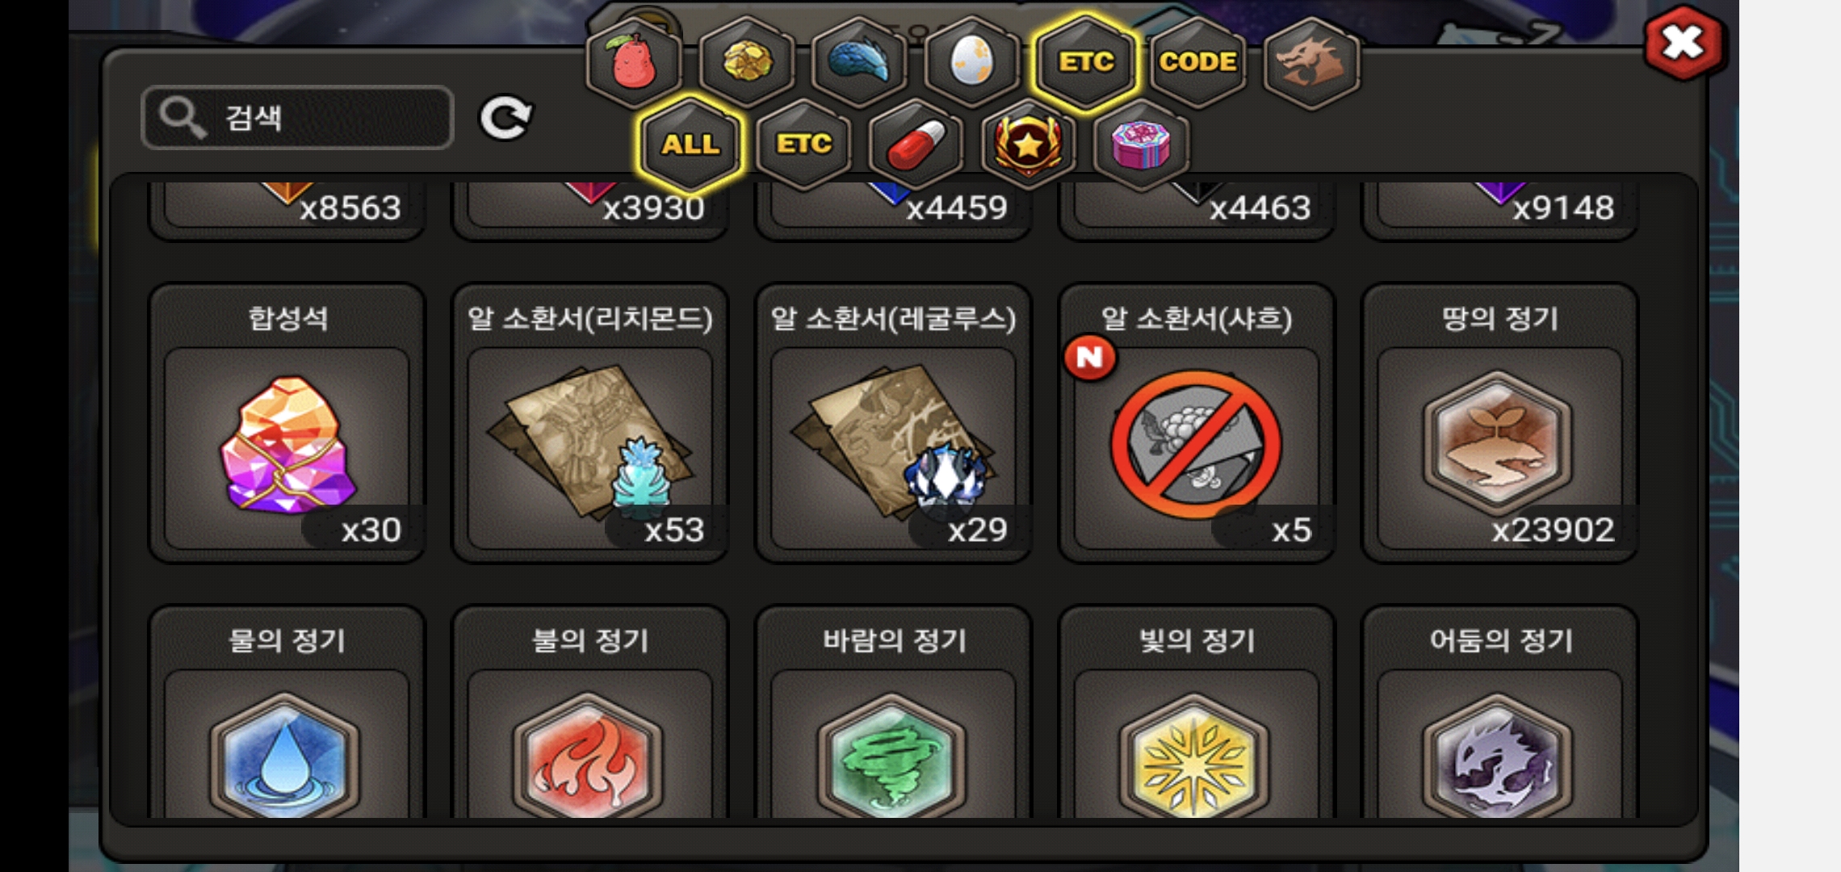Select the blue dragon scale category

859,62
